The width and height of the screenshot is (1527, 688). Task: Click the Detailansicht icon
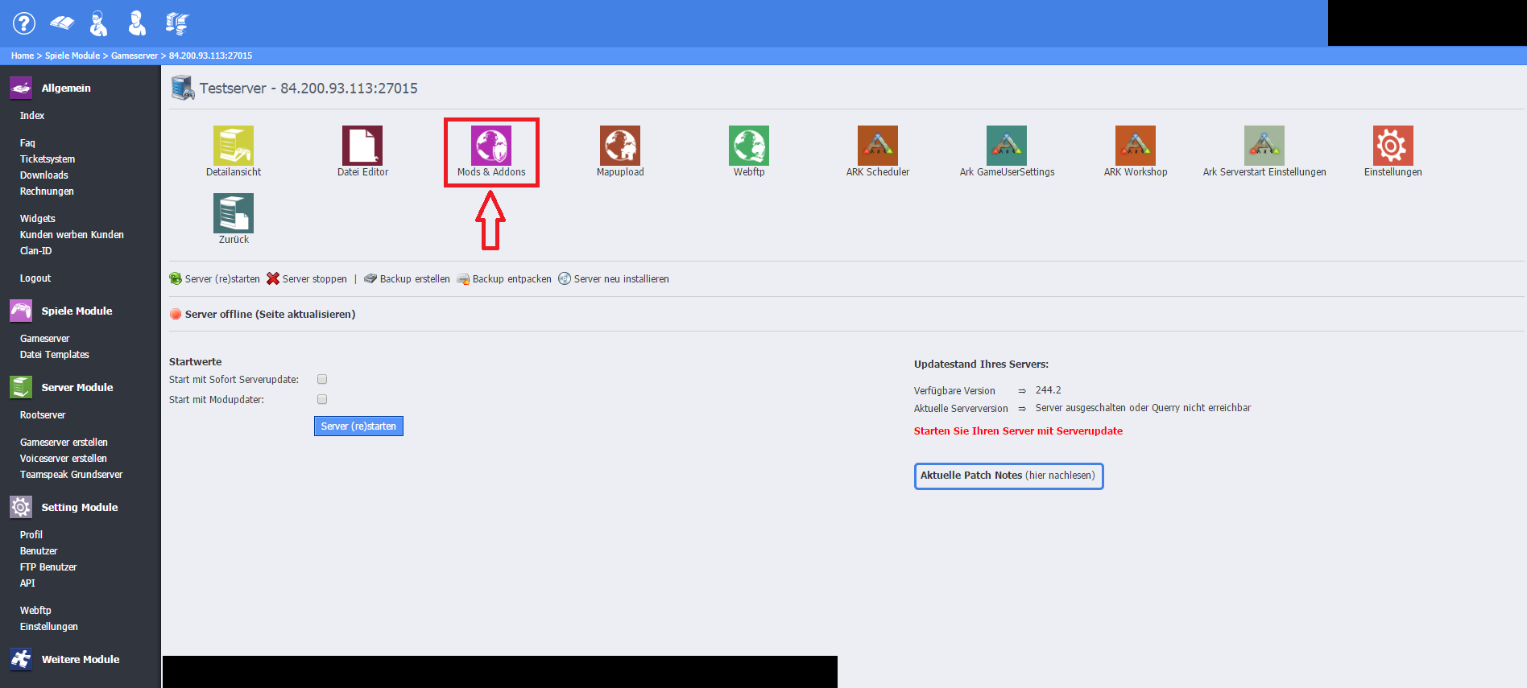(234, 146)
